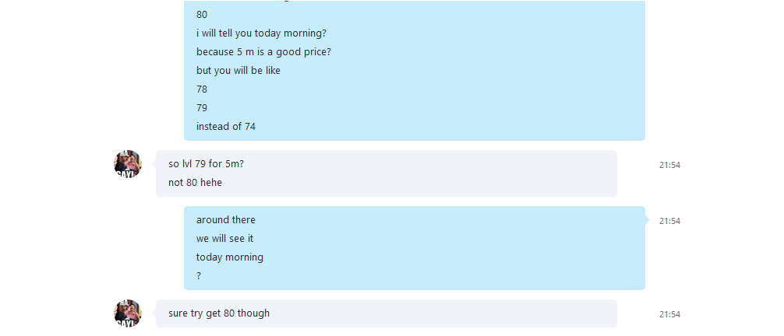This screenshot has height=336, width=784.
Task: Click the tail pointer of the 'around there' bubble
Action: (647, 220)
